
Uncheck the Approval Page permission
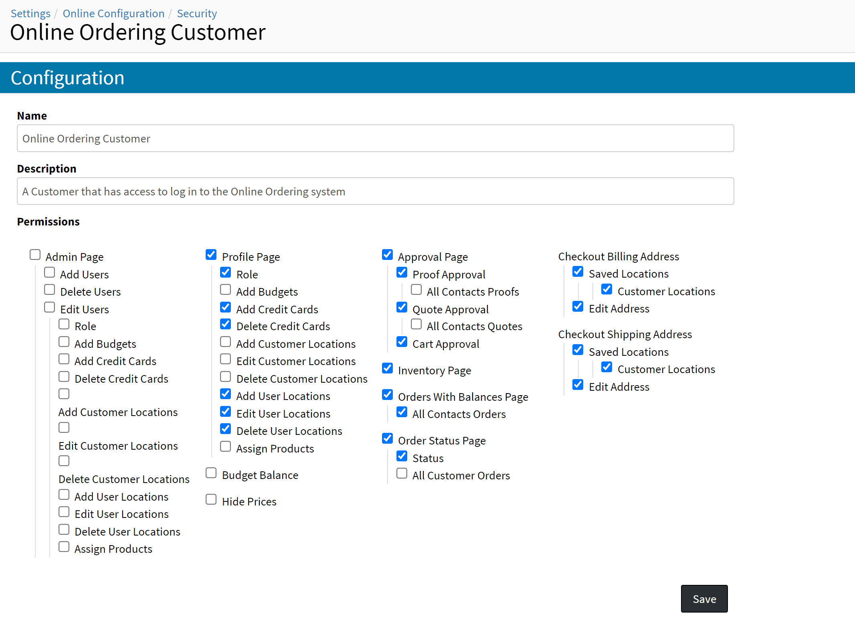pyautogui.click(x=387, y=255)
